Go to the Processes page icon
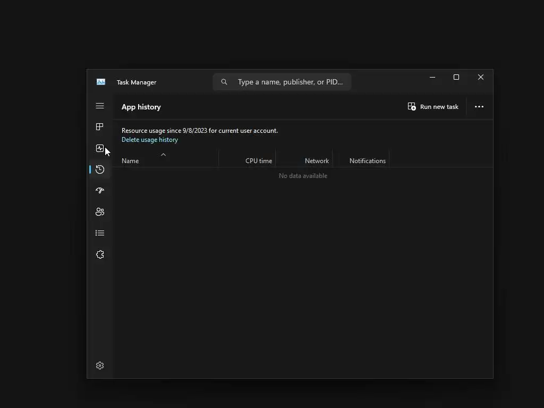Screen dimensions: 544x408 coord(99,126)
